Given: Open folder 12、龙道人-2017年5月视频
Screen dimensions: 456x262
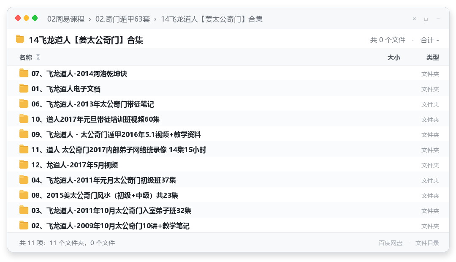Looking at the screenshot, I should 75,165.
